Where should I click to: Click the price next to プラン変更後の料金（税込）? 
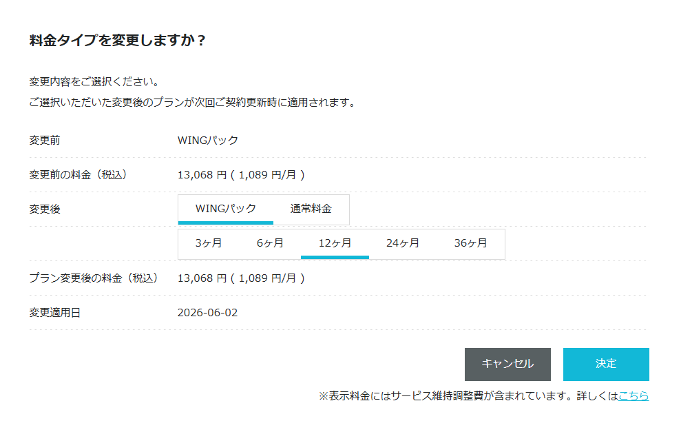(241, 278)
